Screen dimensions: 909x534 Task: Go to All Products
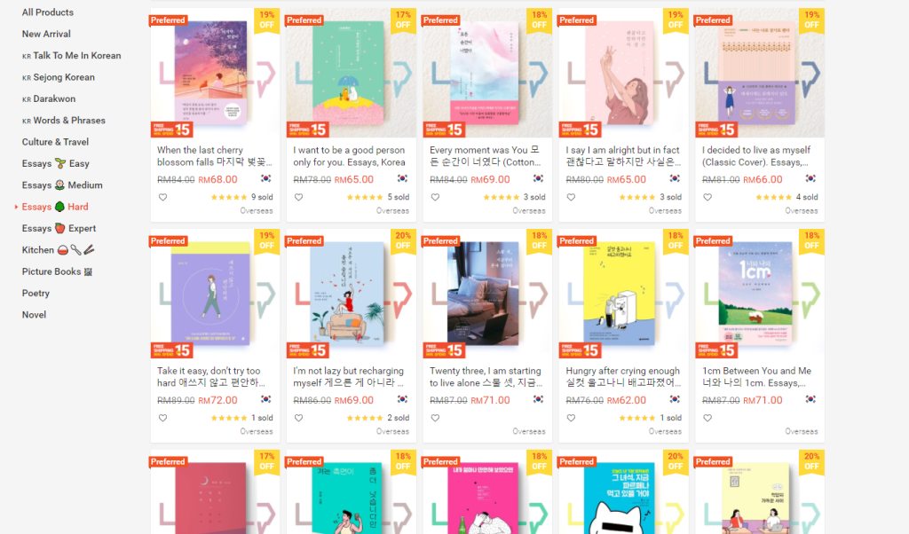tap(48, 12)
